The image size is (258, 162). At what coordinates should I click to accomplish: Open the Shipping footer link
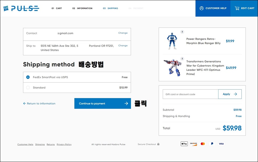pyautogui.click(x=40, y=144)
